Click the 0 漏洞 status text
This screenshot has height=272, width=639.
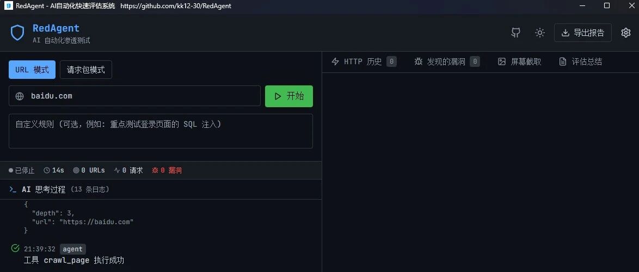click(171, 170)
